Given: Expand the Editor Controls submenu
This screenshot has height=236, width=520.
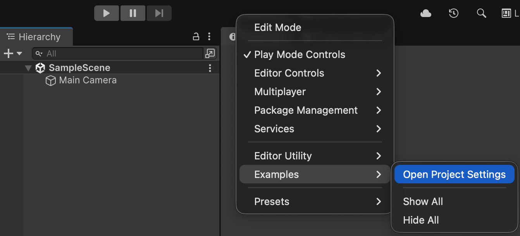Looking at the screenshot, I should [289, 73].
